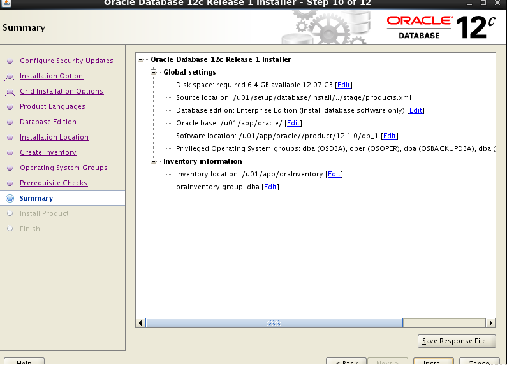Jump to Grid Installation Options step
507x365 pixels.
61,91
